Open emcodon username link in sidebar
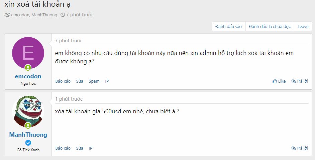Screen dimensions: 315x160 pos(28,76)
